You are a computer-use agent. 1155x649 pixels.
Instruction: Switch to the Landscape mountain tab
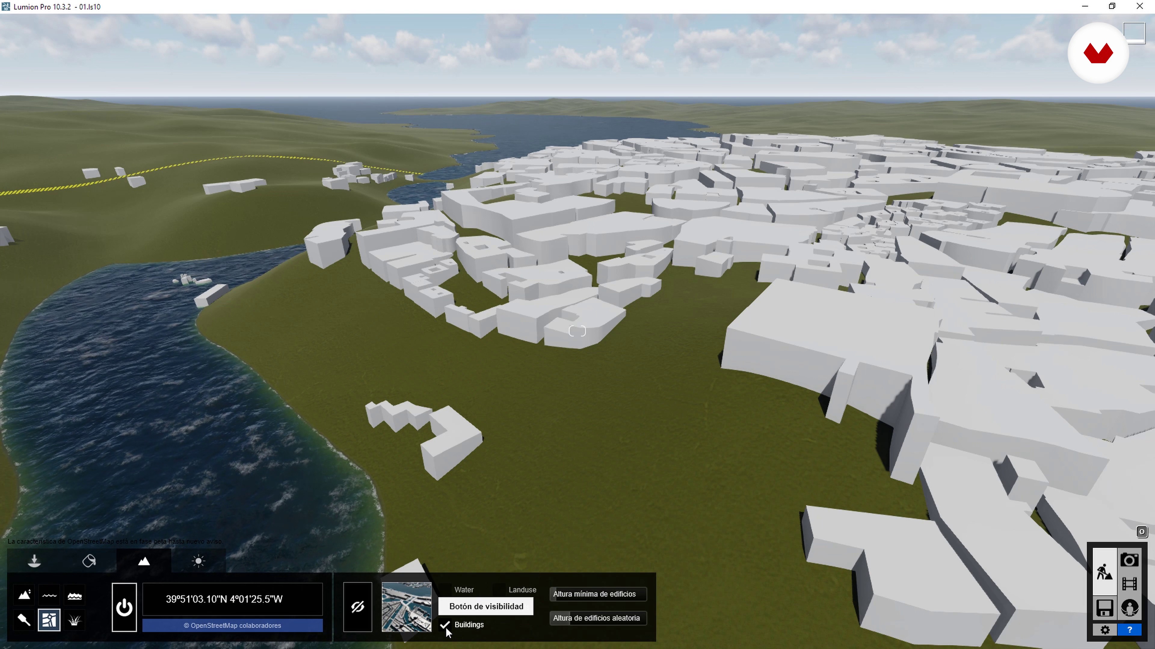[143, 561]
